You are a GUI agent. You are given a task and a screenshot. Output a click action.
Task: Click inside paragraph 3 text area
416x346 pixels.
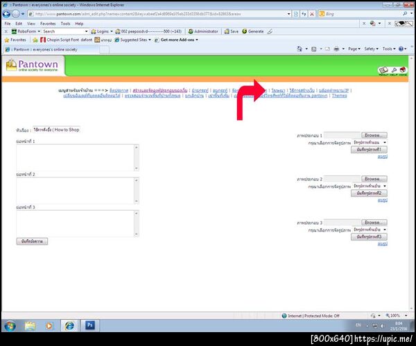[x=77, y=223]
